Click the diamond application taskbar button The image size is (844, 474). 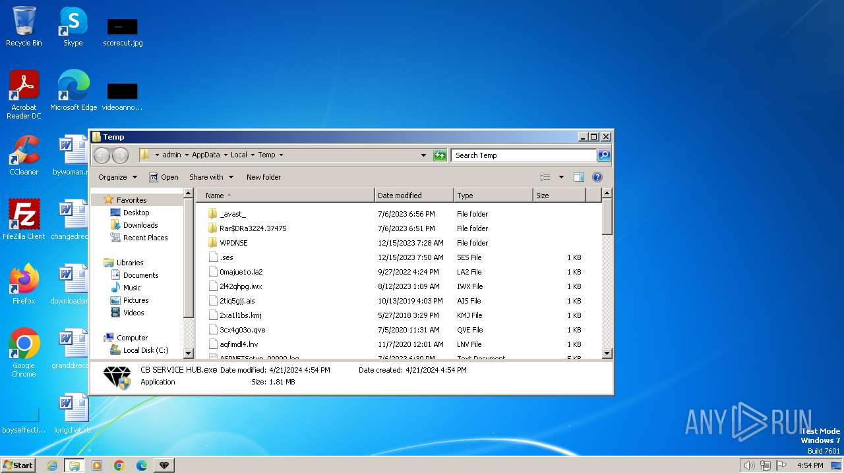(x=164, y=465)
